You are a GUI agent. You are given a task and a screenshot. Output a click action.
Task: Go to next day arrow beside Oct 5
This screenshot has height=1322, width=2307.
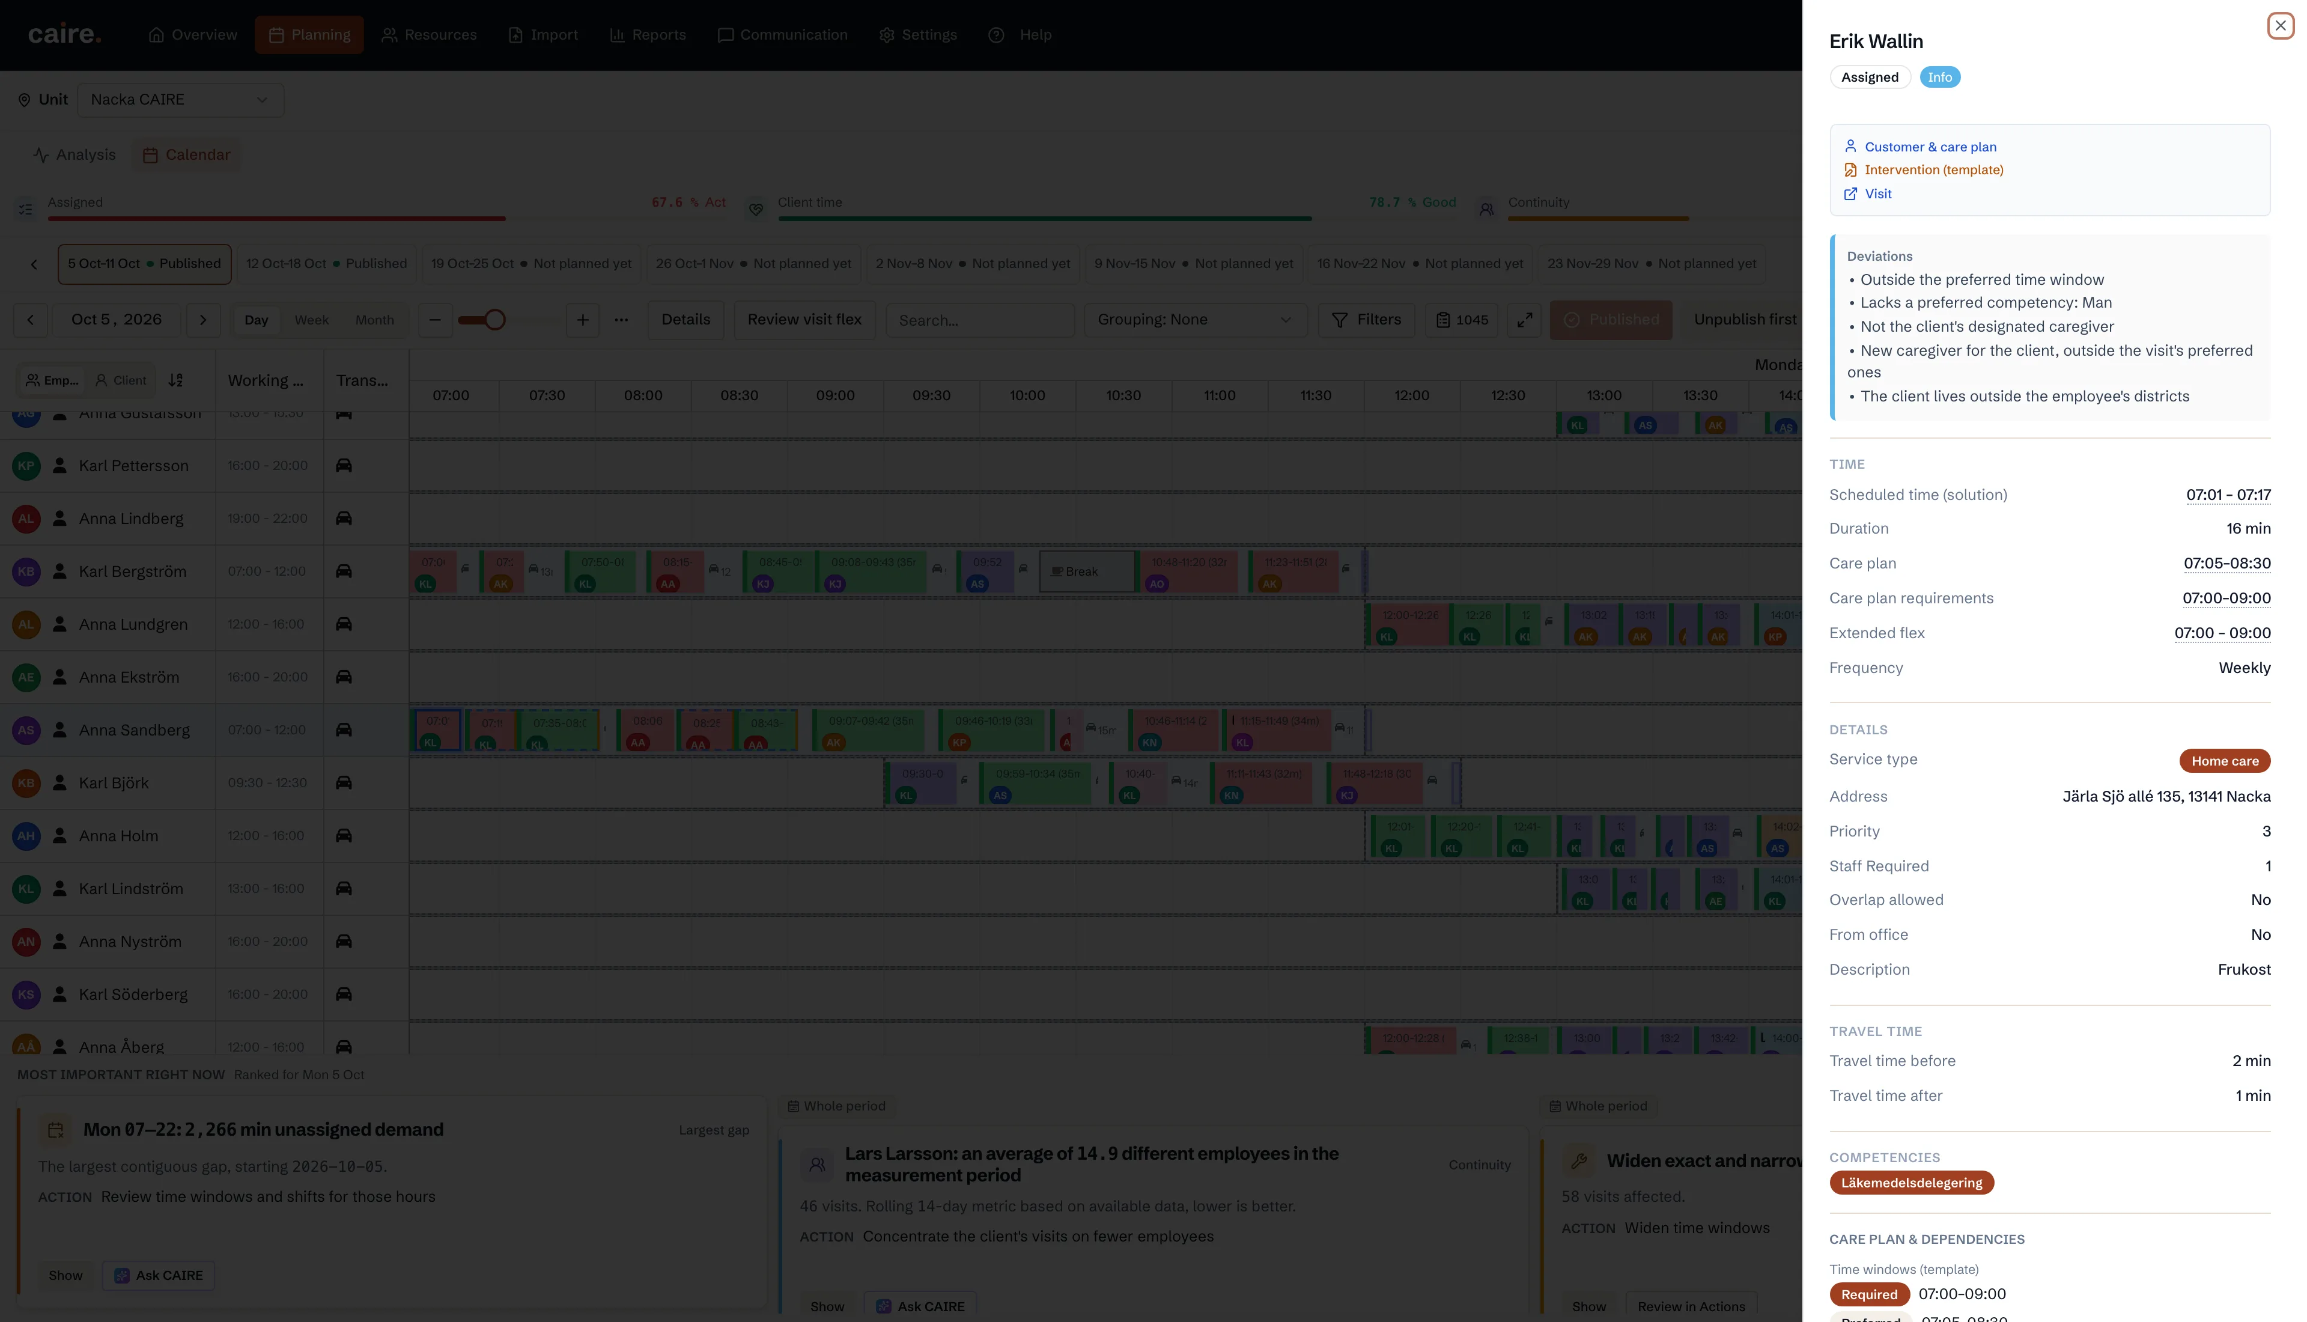(x=203, y=320)
